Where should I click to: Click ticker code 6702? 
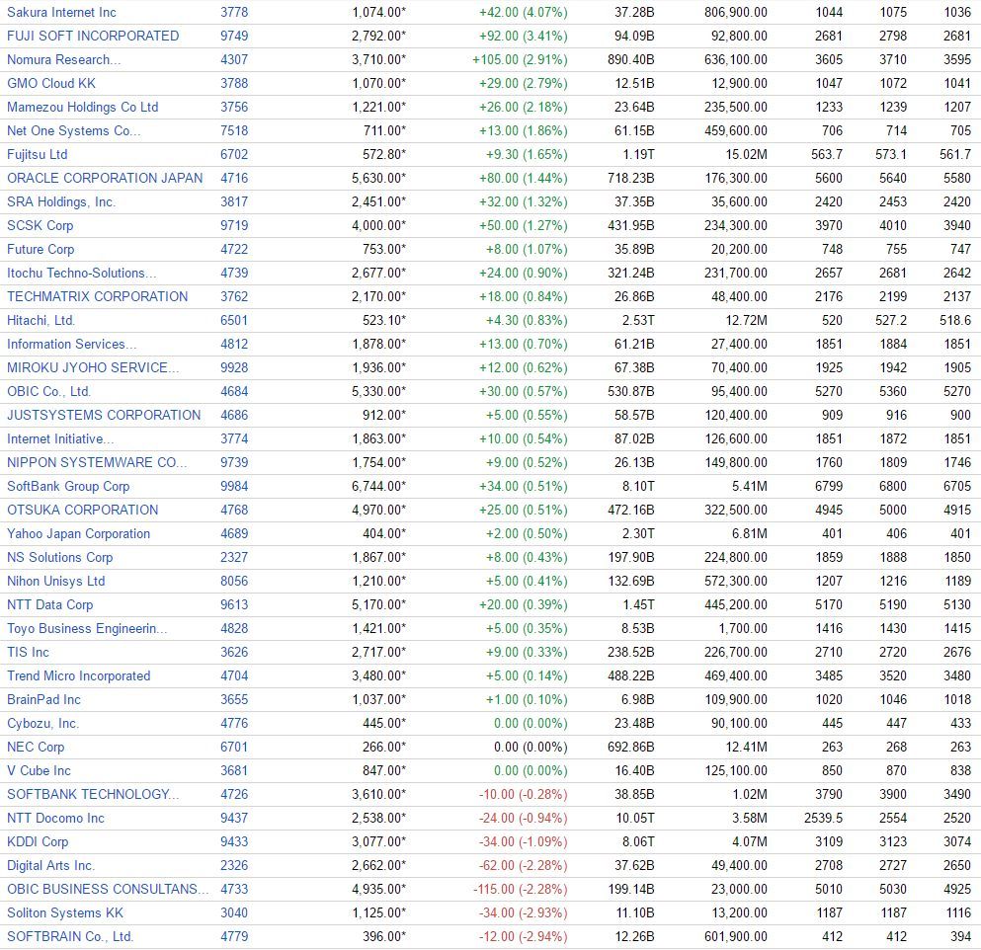coord(234,154)
